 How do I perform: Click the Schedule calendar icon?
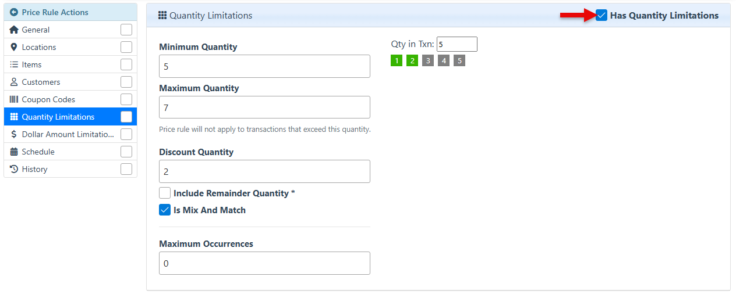click(x=14, y=152)
